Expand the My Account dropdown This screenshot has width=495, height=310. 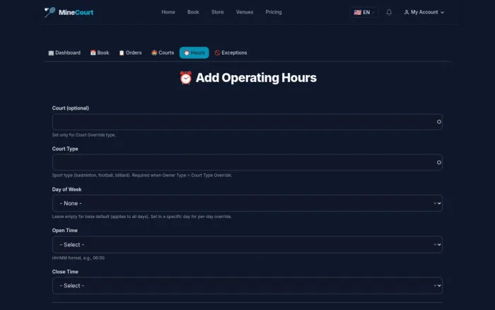click(x=424, y=12)
